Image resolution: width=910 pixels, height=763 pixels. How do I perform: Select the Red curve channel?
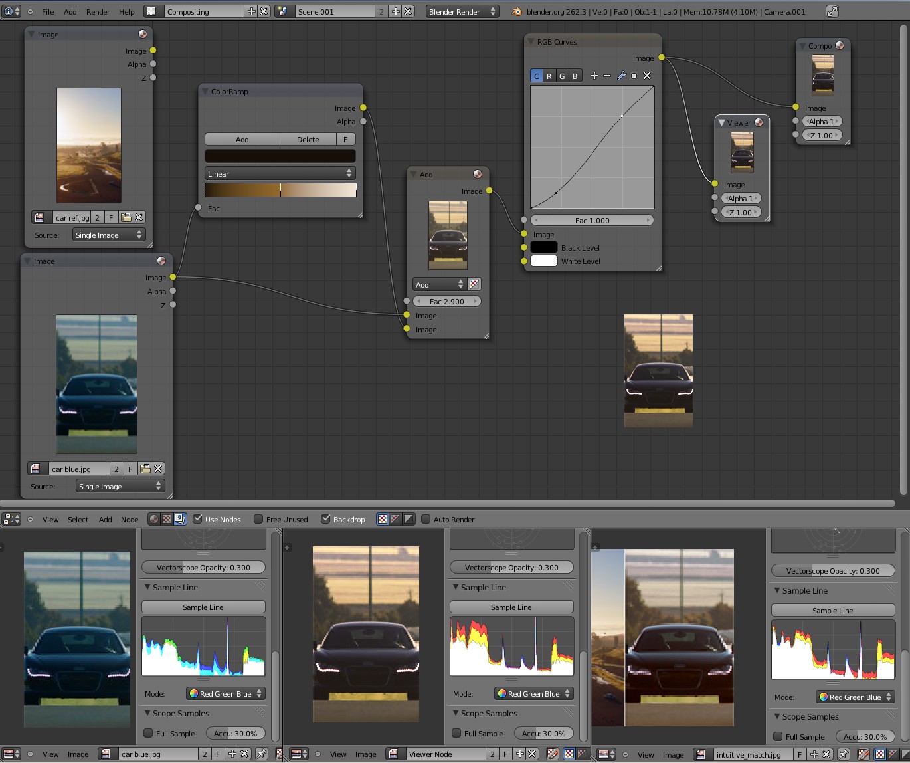pyautogui.click(x=549, y=76)
